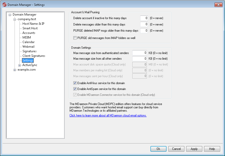Select Client Signatures in the tree
This screenshot has height=156, width=225.
(34, 56)
